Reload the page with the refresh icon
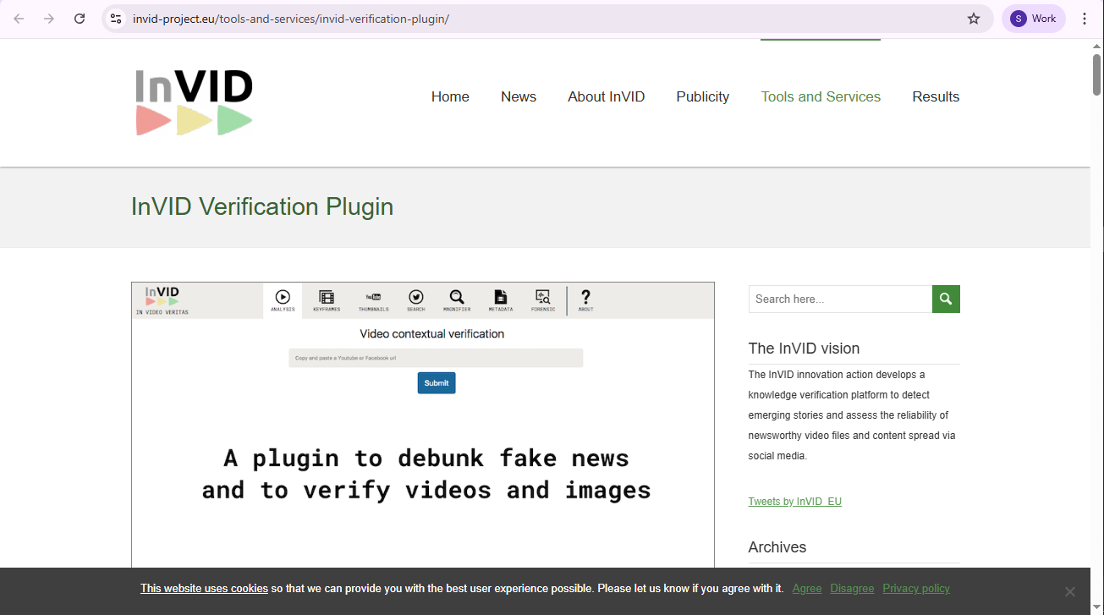The height and width of the screenshot is (615, 1104). point(80,19)
